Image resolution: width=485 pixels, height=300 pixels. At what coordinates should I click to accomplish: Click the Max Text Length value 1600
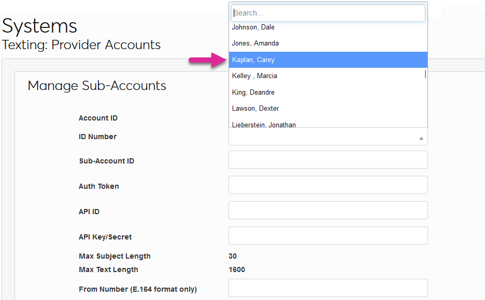pos(237,269)
